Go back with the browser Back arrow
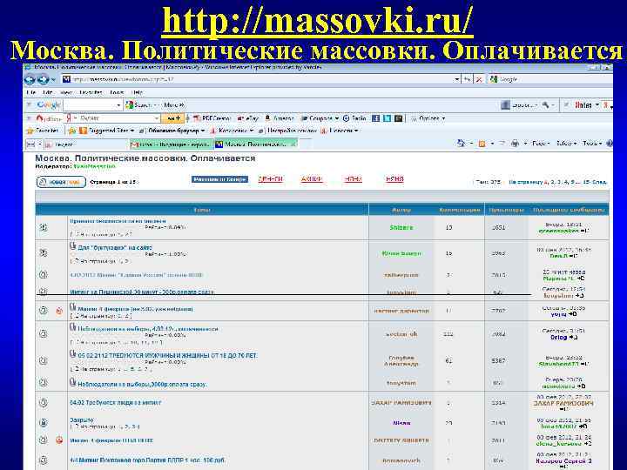627x470 pixels. (30, 79)
